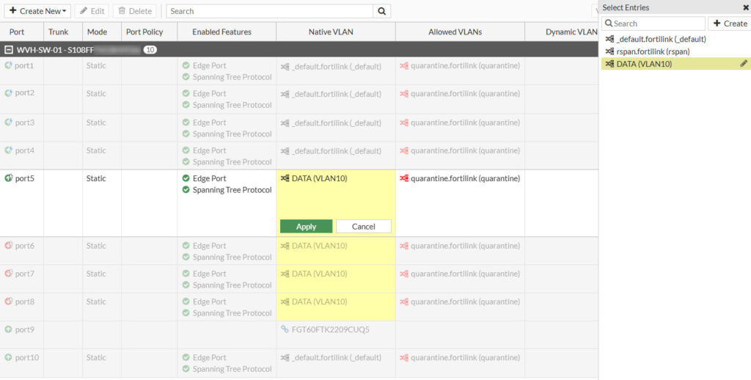
Task: Toggle Spanning Tree Protocol check on port5
Action: [x=186, y=190]
